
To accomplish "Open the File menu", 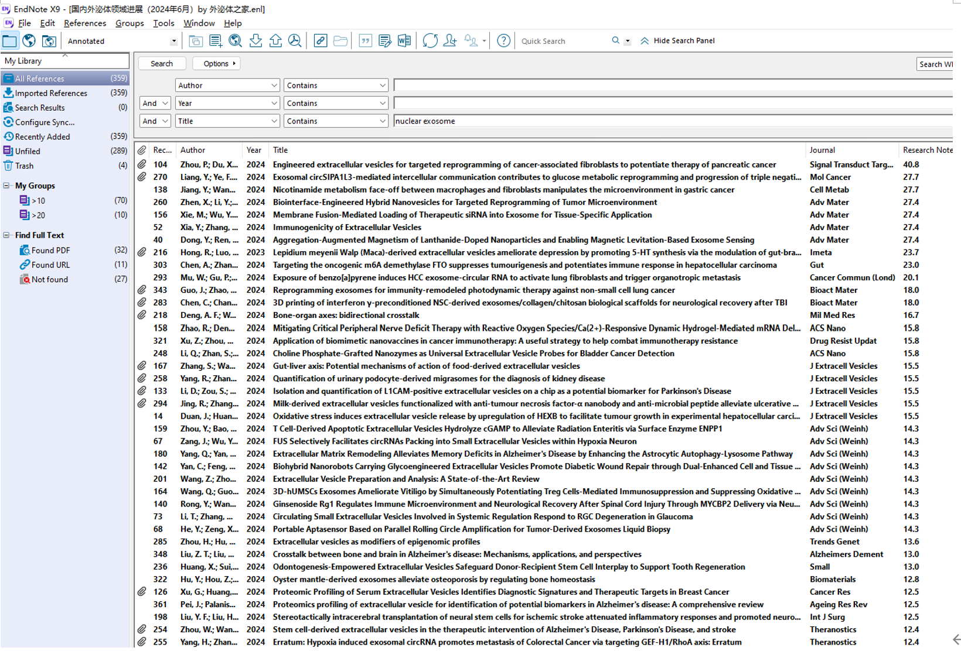I will click(x=25, y=23).
